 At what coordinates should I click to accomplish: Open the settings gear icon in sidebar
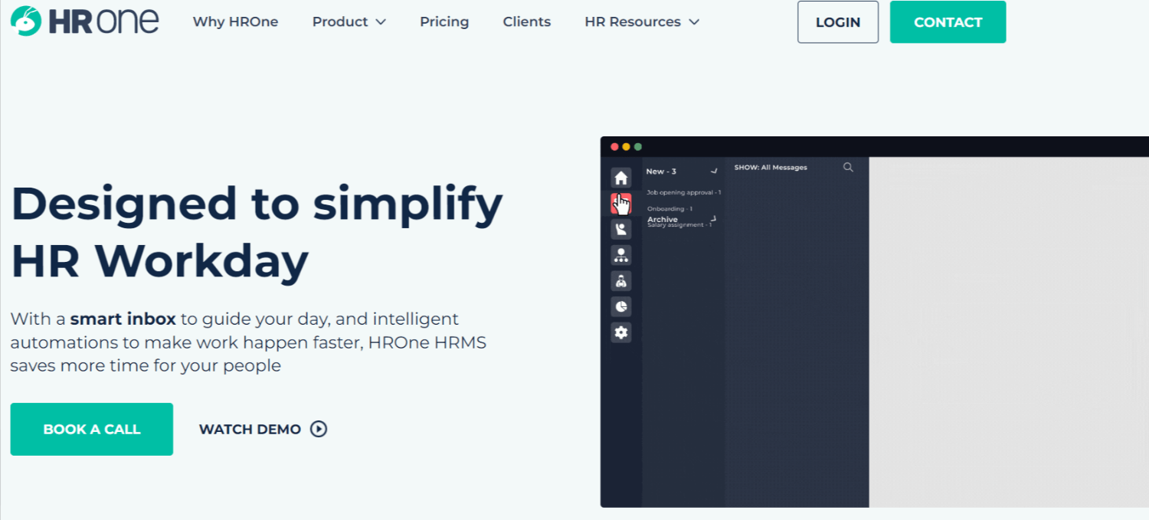[x=621, y=332]
